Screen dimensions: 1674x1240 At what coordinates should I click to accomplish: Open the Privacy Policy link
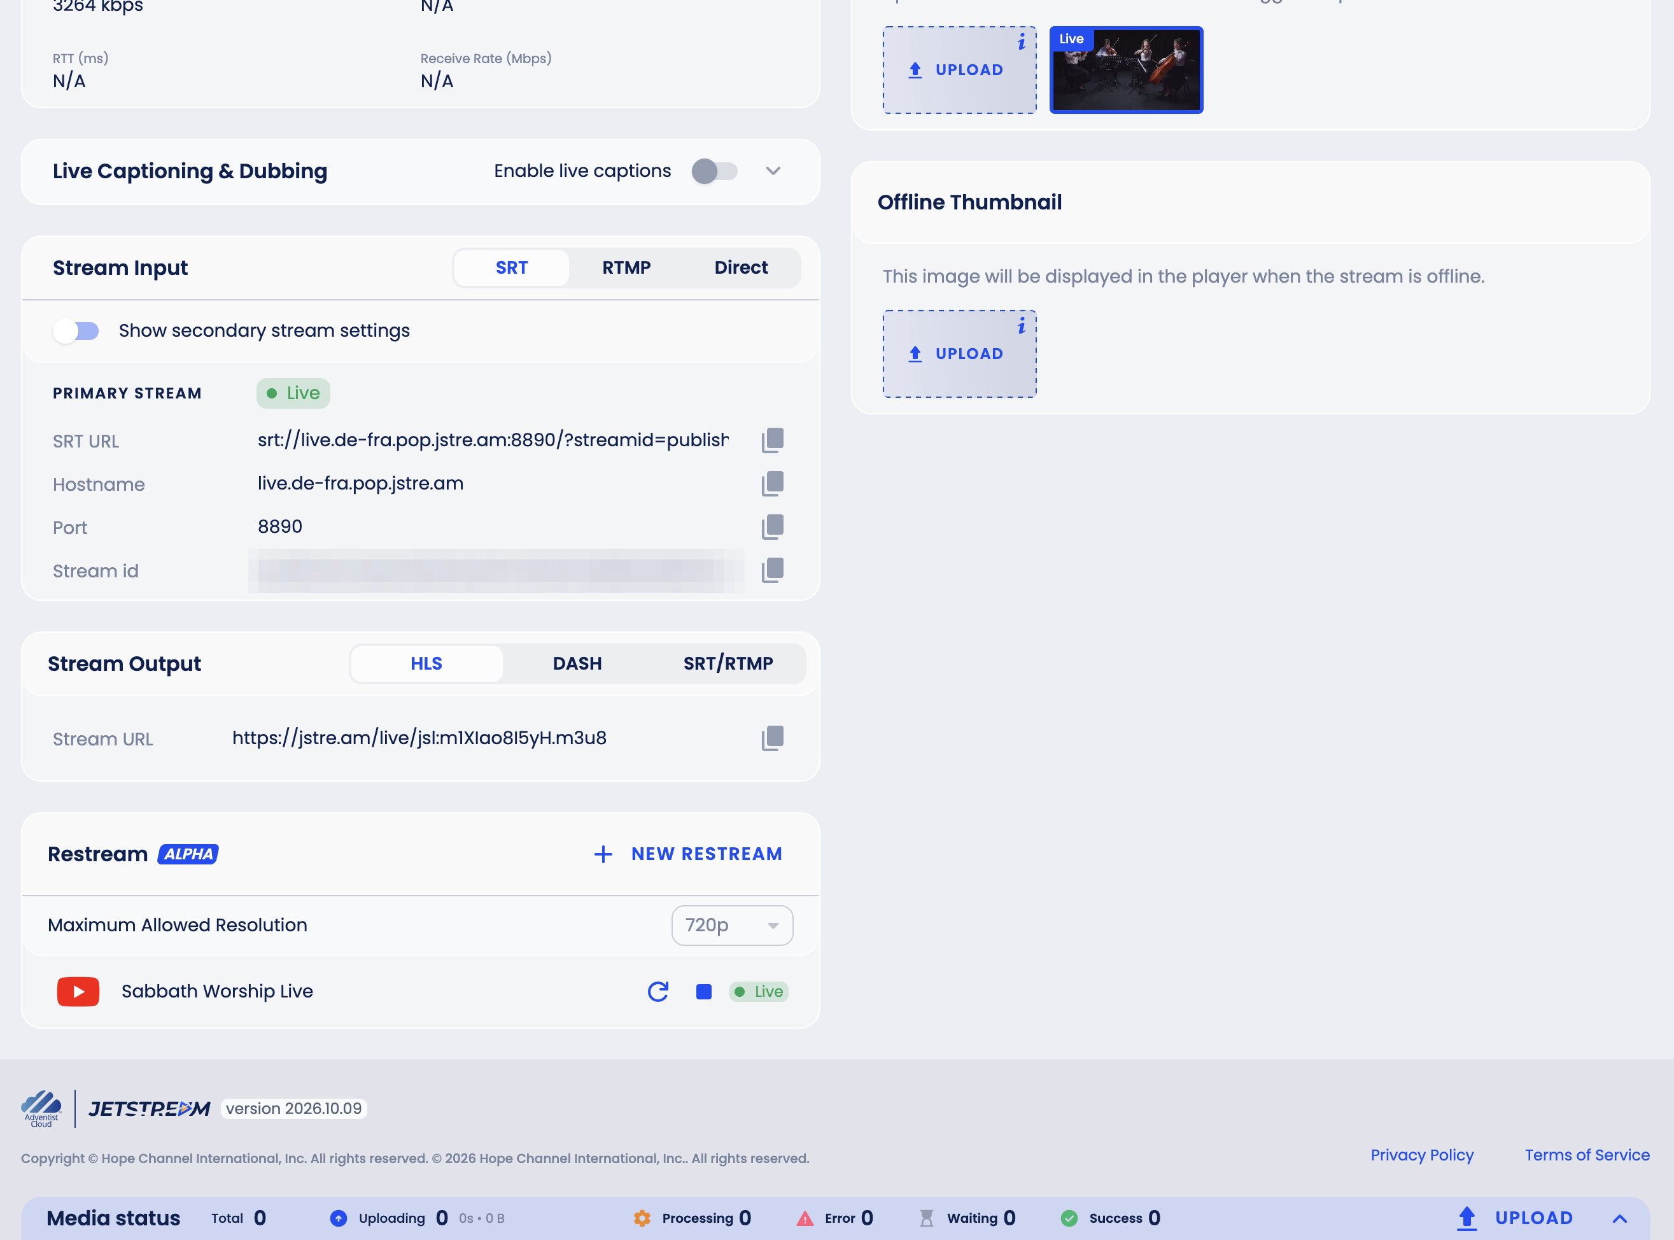click(1422, 1155)
